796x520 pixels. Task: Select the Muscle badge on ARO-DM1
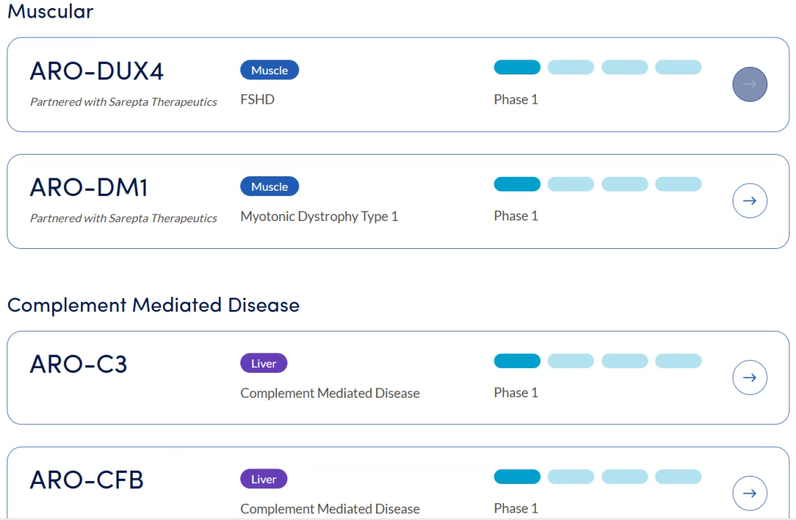[270, 187]
